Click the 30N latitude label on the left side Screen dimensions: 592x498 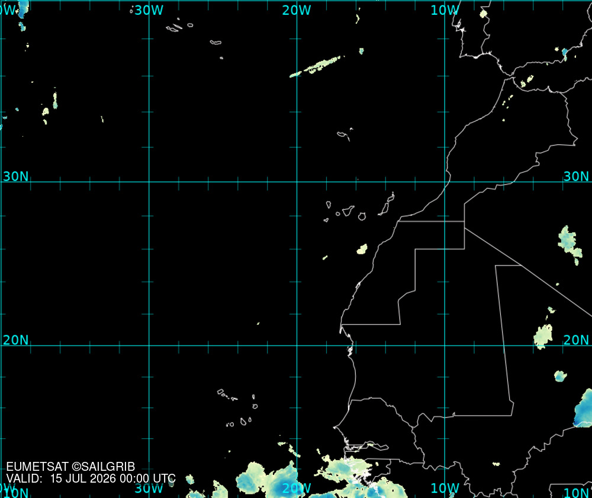pos(16,176)
